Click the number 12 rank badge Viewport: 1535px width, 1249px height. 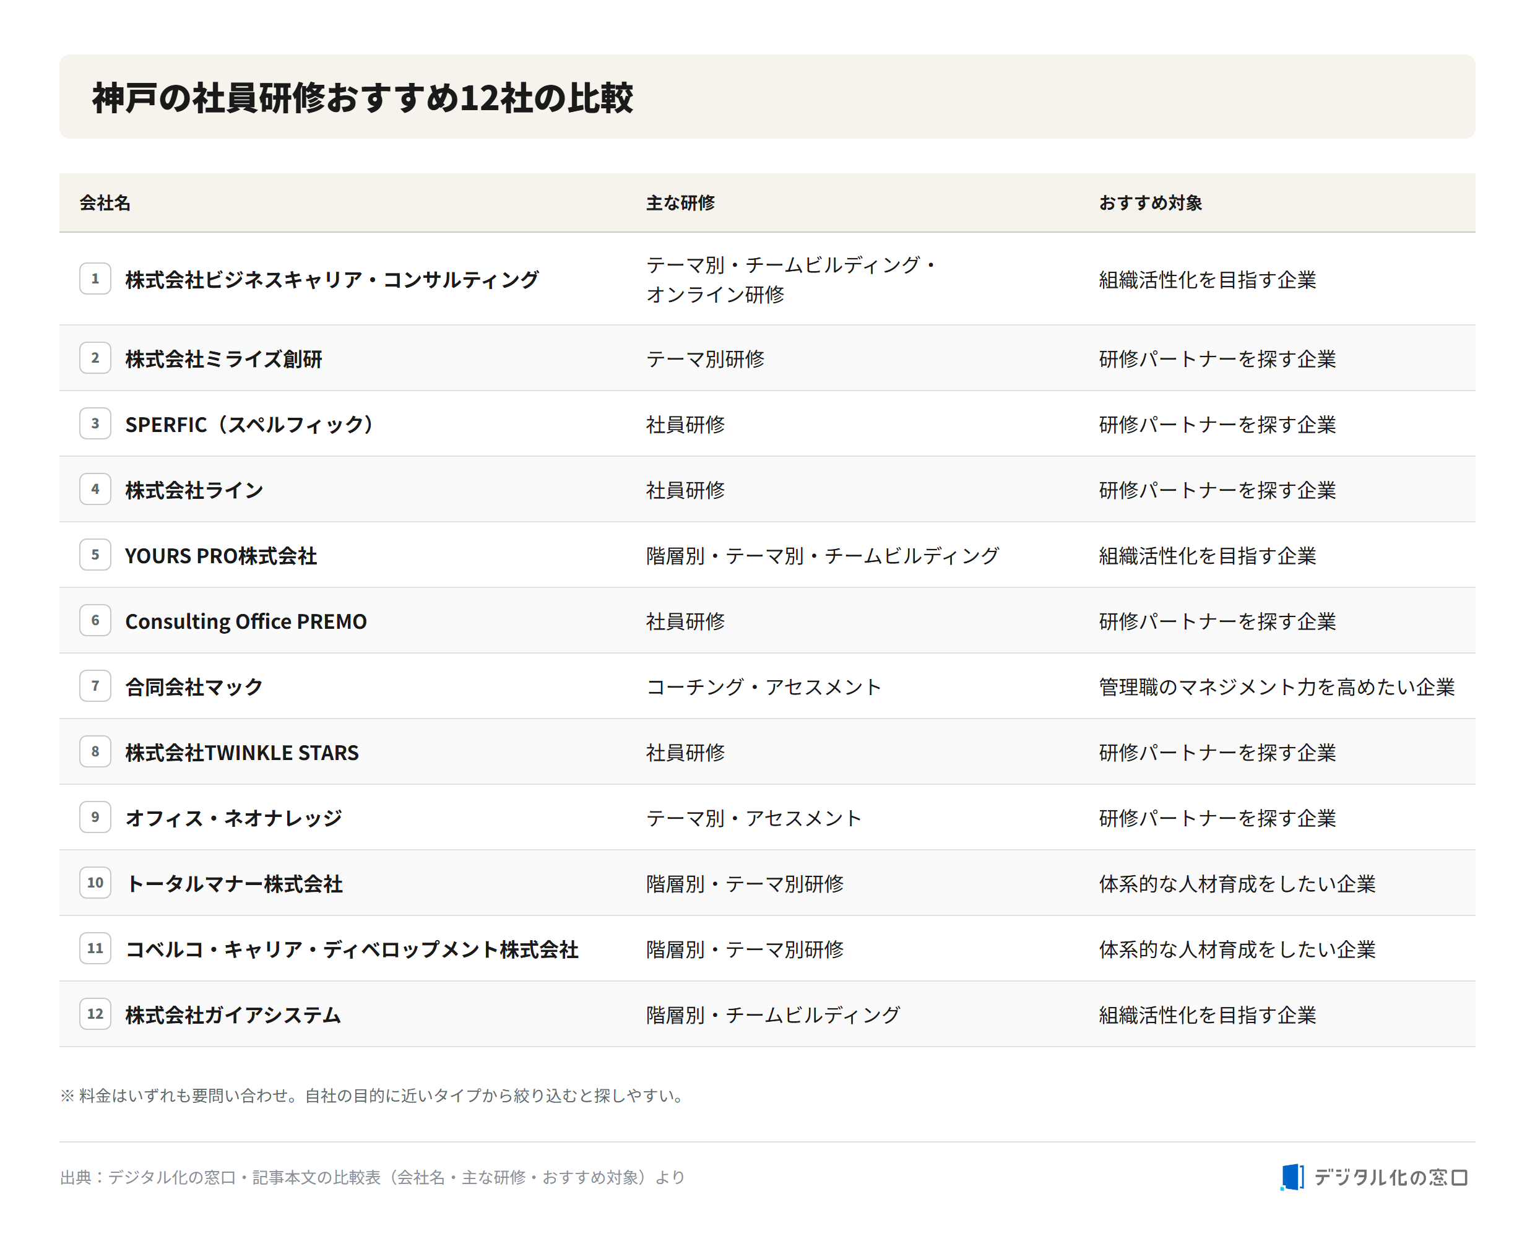(x=95, y=1014)
